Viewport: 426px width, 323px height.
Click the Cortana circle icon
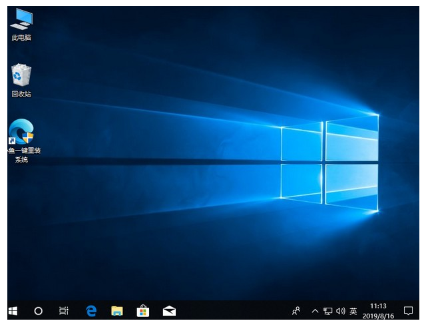point(38,310)
